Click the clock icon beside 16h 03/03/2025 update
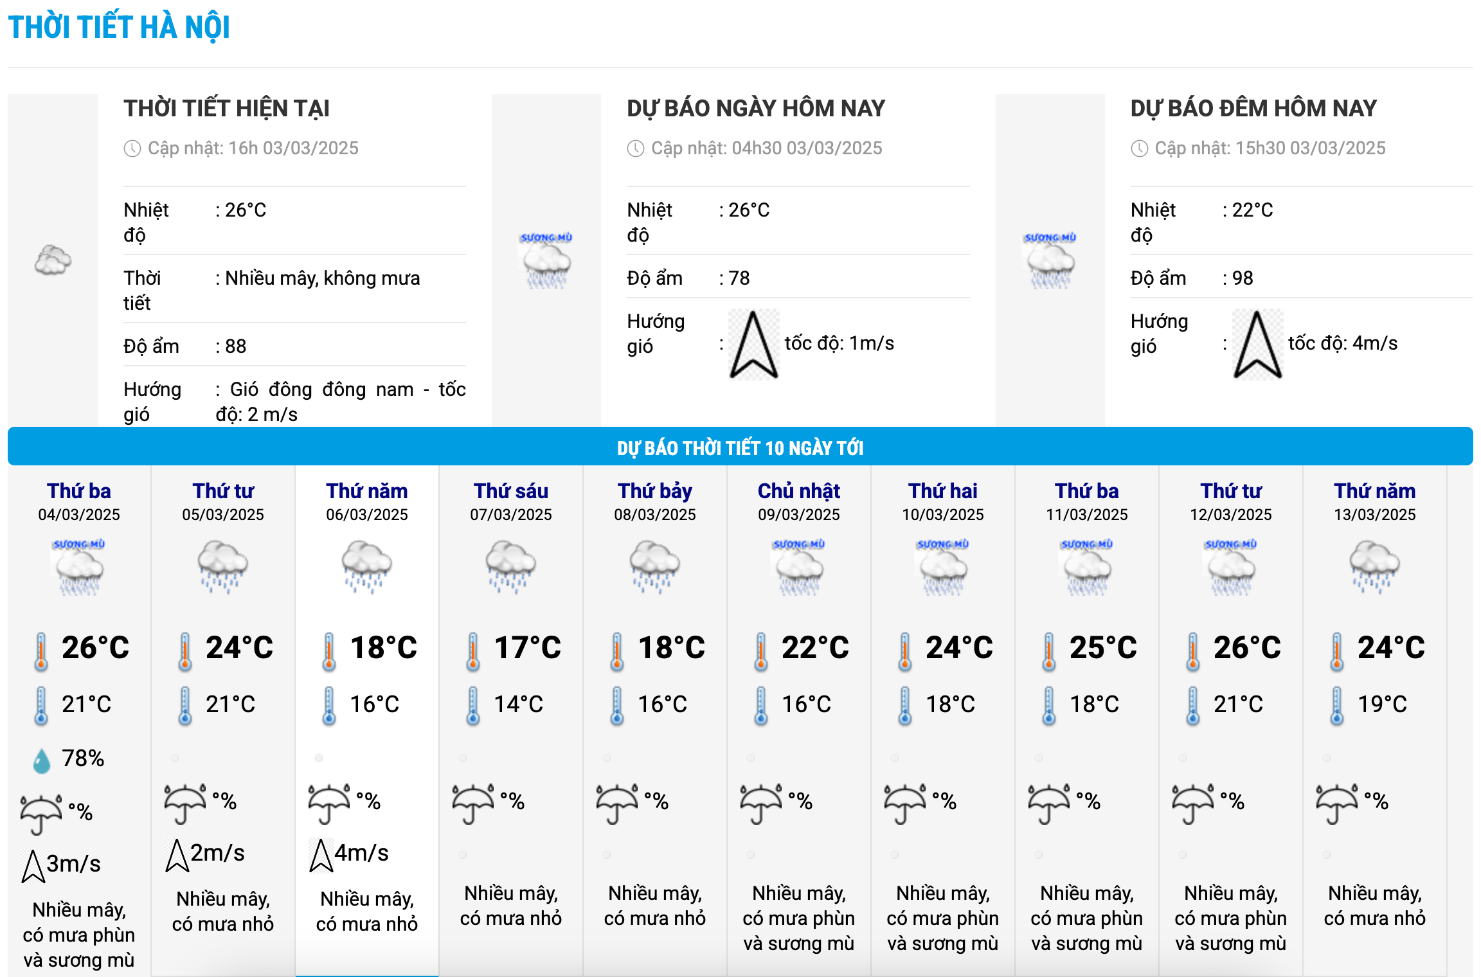 click(132, 149)
